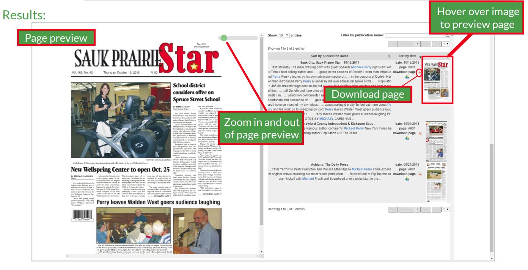Click the page preview horizontal scrollbar left arrow
Screen dimensions: 528x270
pyautogui.click(x=68, y=257)
